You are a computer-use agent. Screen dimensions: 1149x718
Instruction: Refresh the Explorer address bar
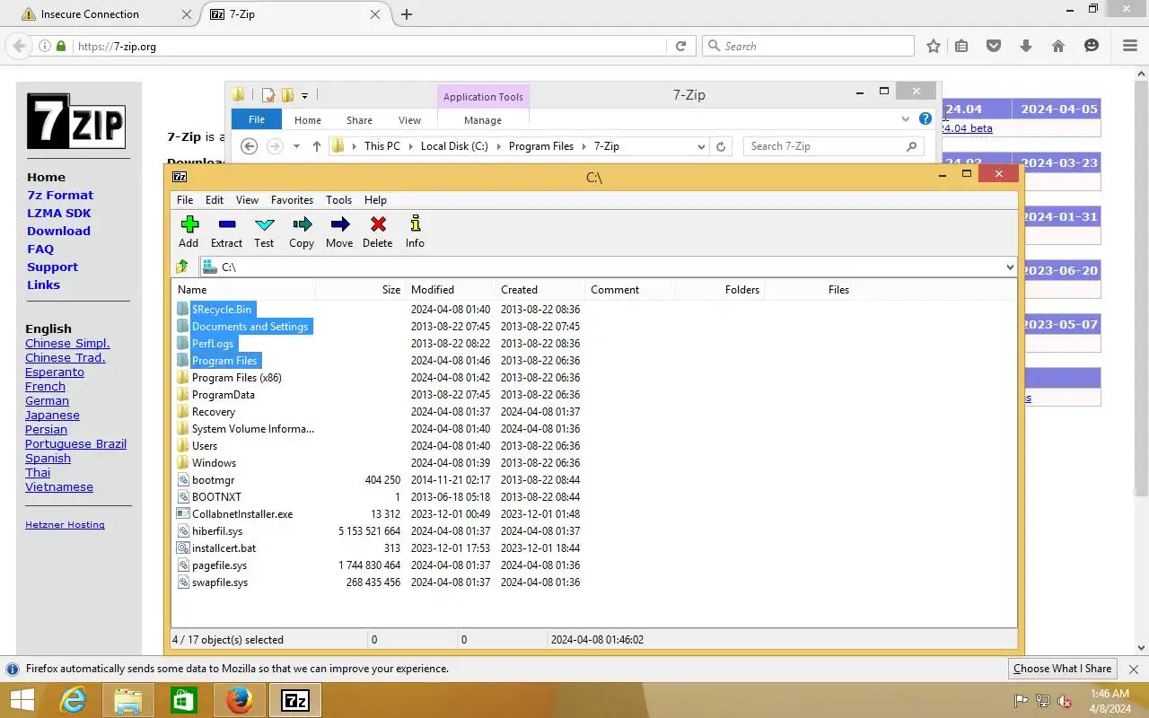pyautogui.click(x=721, y=146)
